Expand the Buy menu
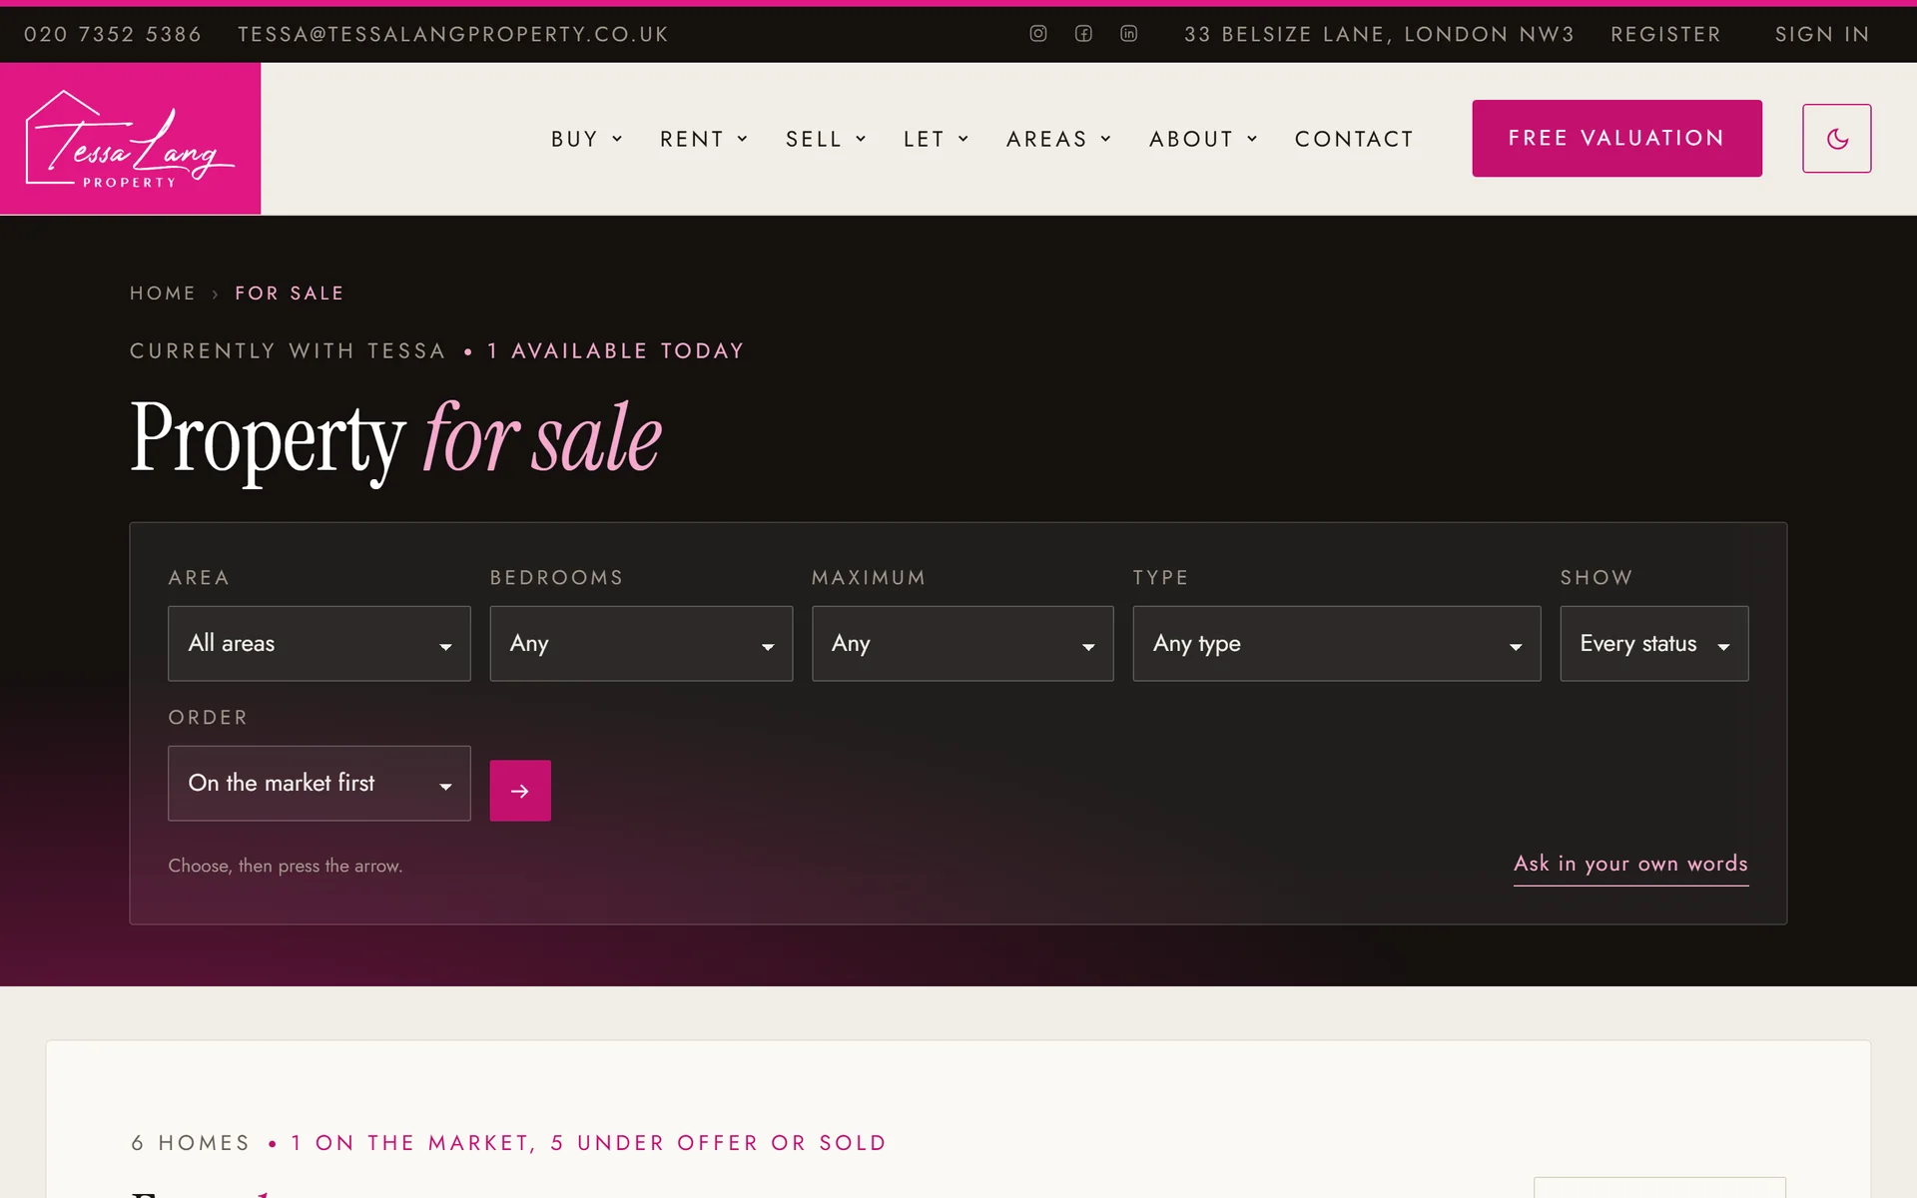Image resolution: width=1917 pixels, height=1198 pixels. click(587, 139)
